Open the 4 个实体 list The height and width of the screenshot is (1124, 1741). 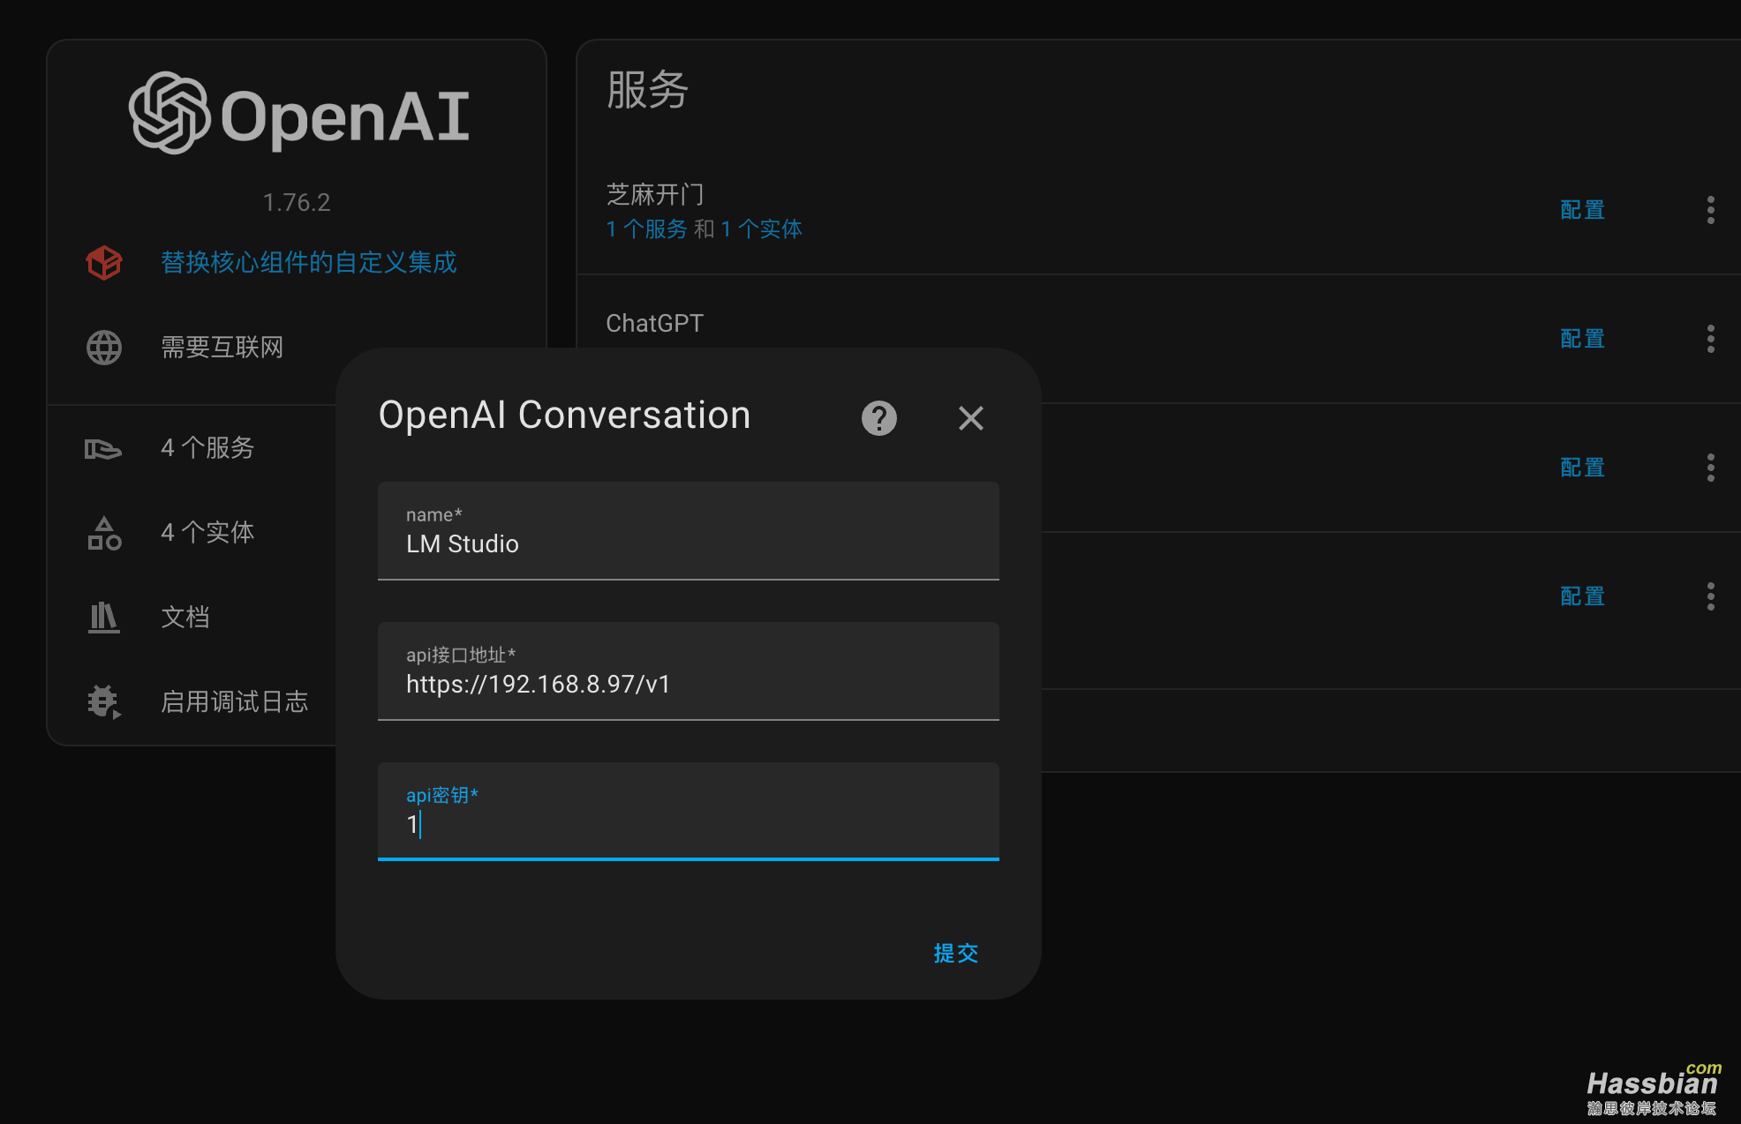[207, 532]
